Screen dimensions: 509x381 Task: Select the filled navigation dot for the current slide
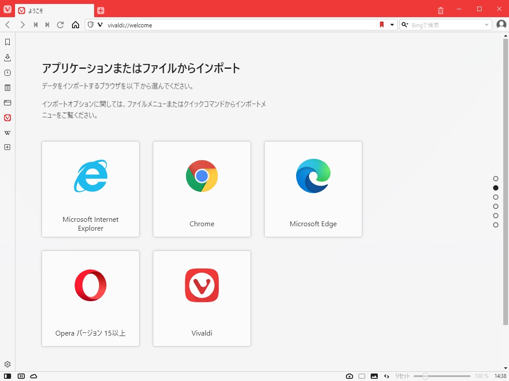pyautogui.click(x=495, y=187)
